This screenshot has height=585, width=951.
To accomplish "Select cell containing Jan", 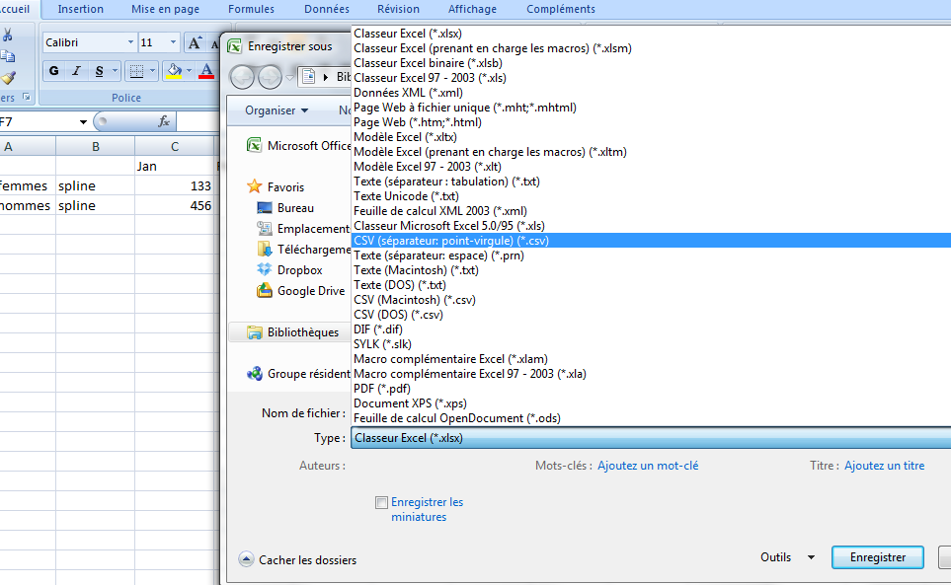I will (x=175, y=166).
